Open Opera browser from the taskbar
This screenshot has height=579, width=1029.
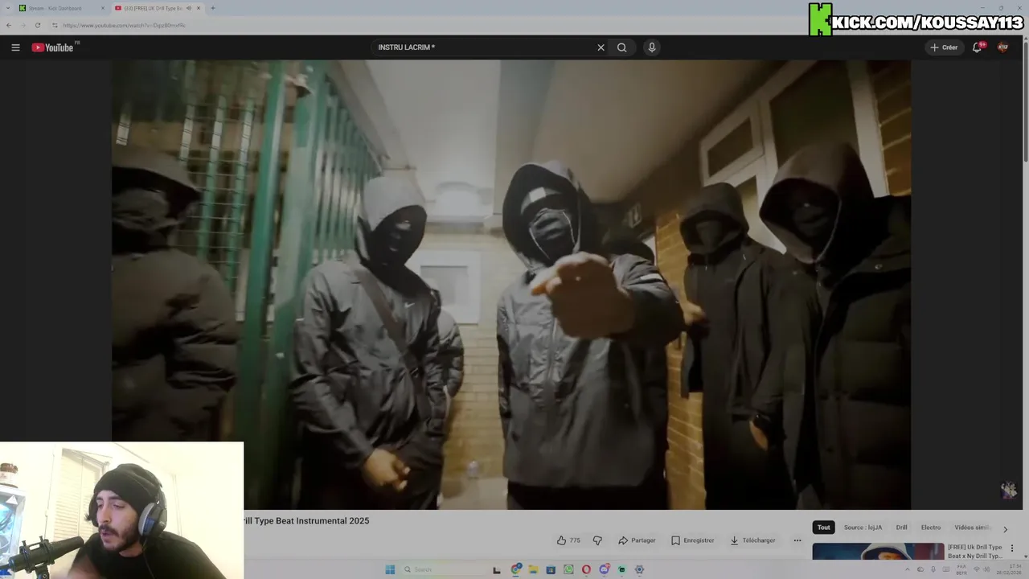(586, 569)
